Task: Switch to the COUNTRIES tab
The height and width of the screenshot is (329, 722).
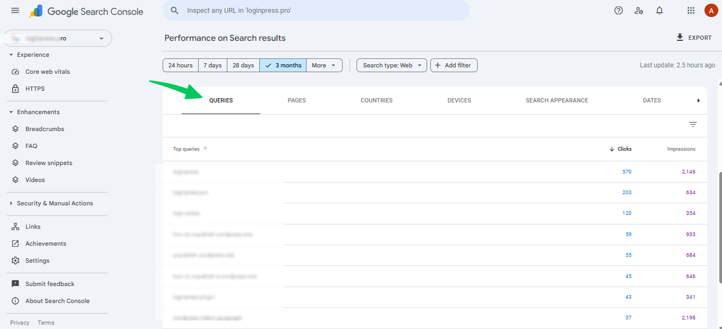Action: coord(376,100)
